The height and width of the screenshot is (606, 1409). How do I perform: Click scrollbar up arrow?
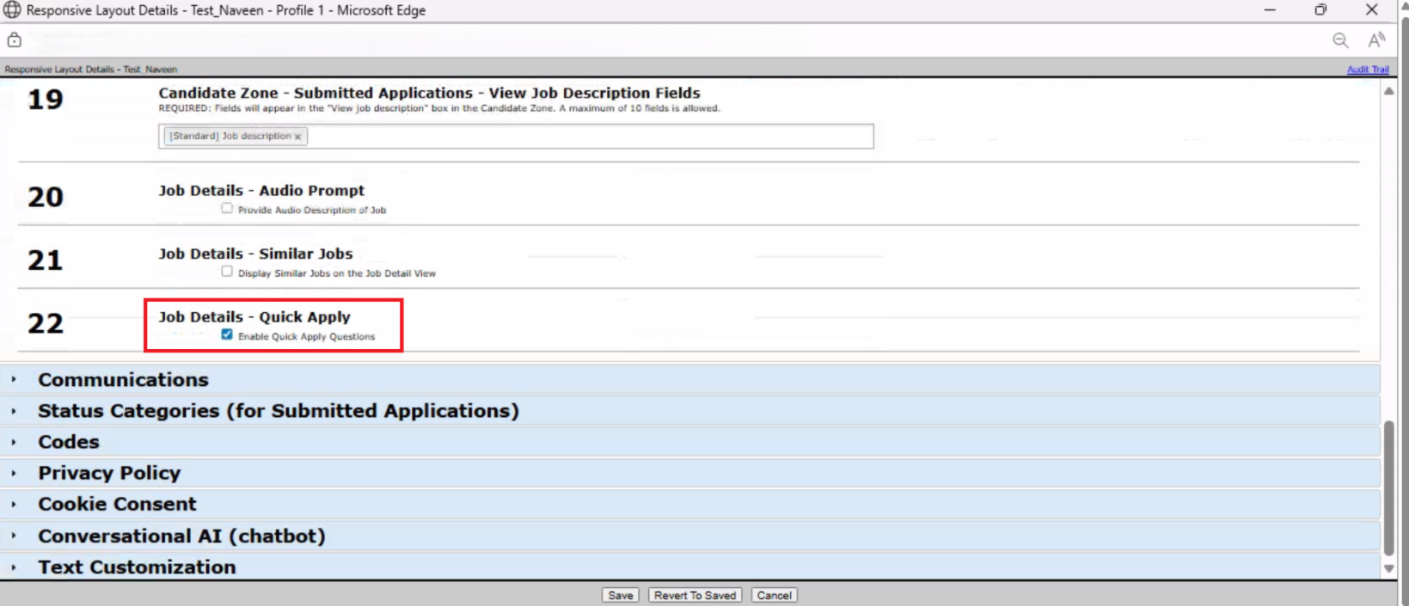click(1388, 91)
